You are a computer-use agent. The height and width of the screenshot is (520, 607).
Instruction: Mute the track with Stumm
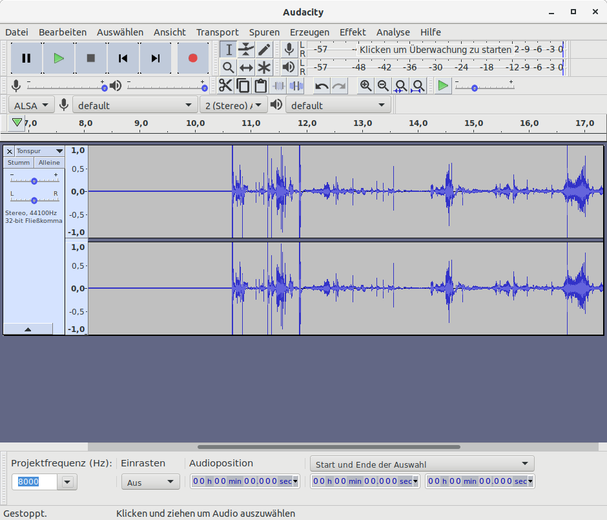19,163
